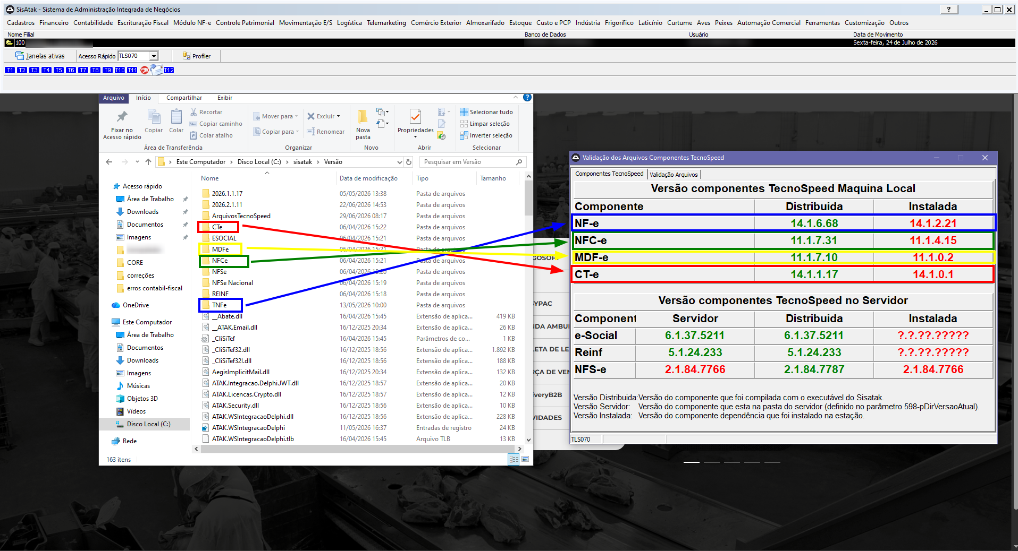Click Renomear in the Organizar group
The height and width of the screenshot is (551, 1018).
click(x=325, y=132)
